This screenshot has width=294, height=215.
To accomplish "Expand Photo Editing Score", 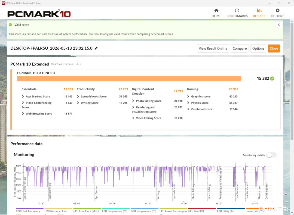I will [x=133, y=101].
